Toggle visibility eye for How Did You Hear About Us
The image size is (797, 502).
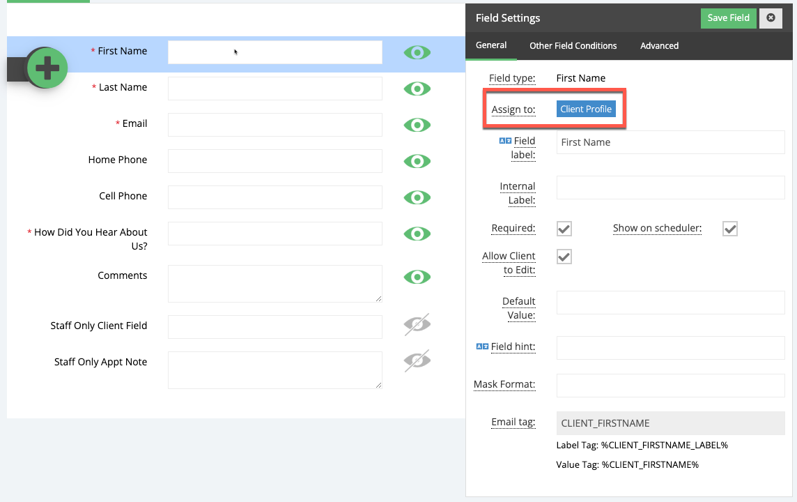pos(417,234)
